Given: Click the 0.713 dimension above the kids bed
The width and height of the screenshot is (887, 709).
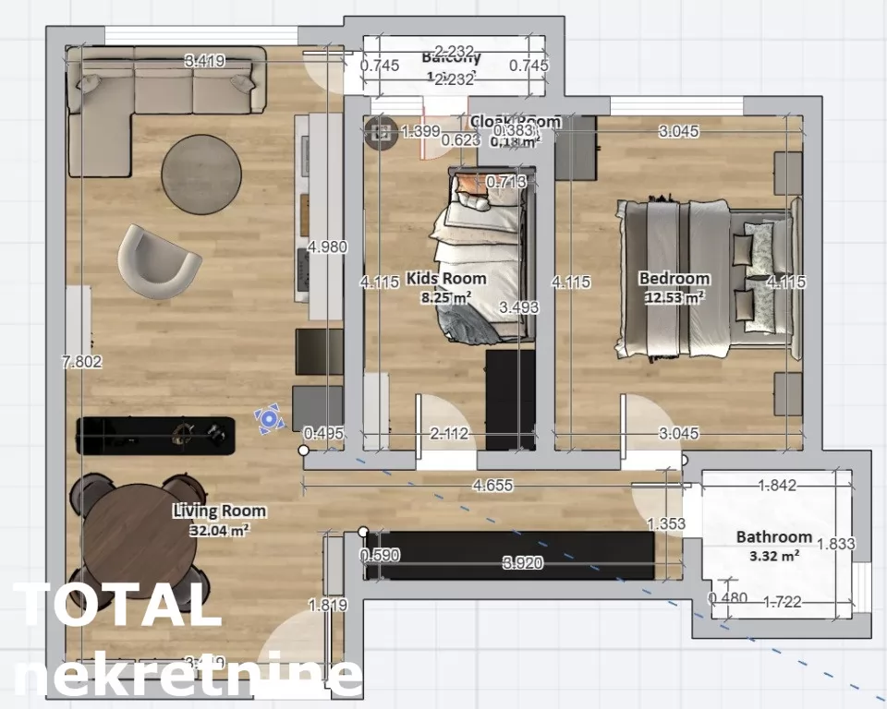Looking at the screenshot, I should 505,182.
